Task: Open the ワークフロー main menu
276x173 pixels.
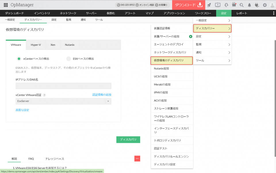Action: [203, 13]
